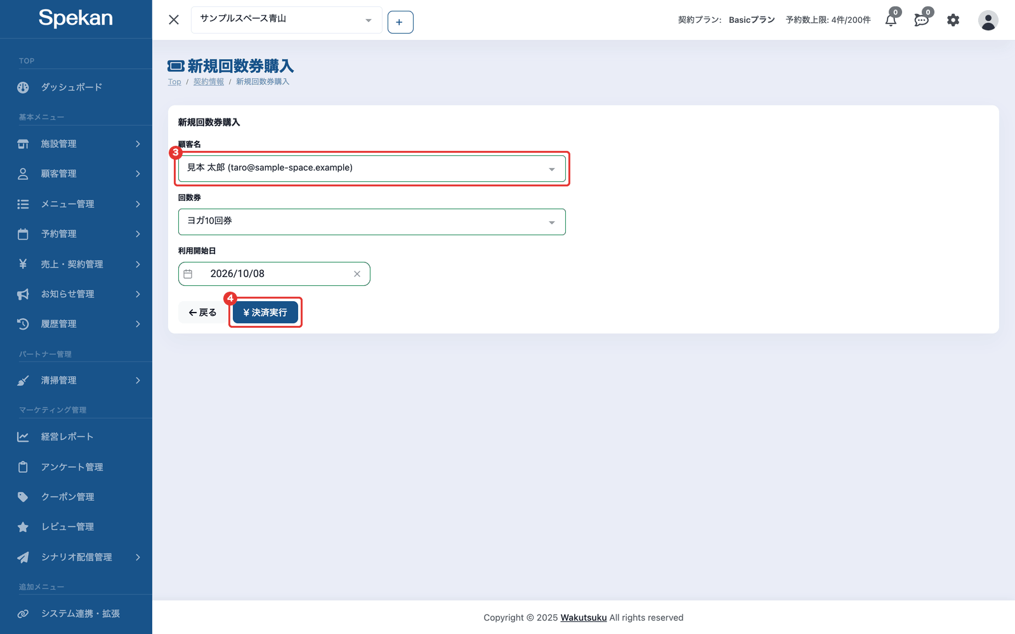
Task: Click the 予約管理 calendar icon
Action: tap(23, 234)
